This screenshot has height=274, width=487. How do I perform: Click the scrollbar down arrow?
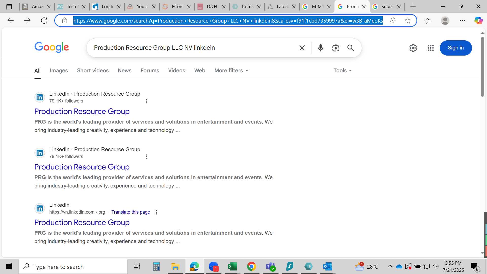click(x=482, y=253)
